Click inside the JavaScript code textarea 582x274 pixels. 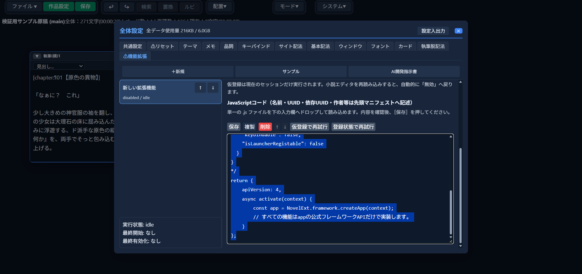point(340,189)
